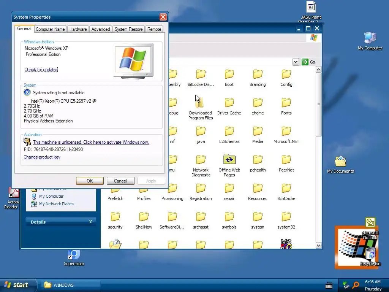Open the security folder
This screenshot has height=292, width=389.
coord(115,221)
